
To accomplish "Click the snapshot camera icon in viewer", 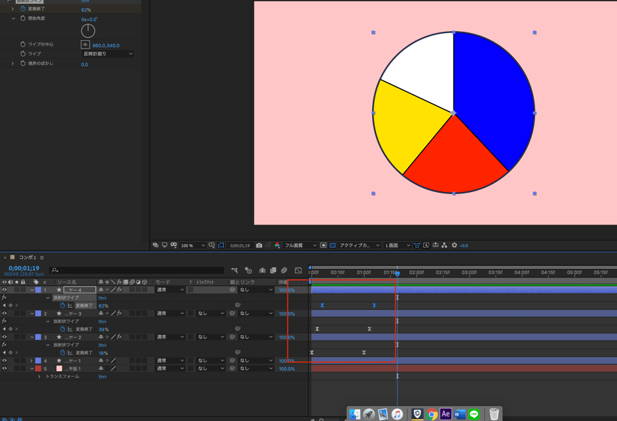I will point(259,246).
